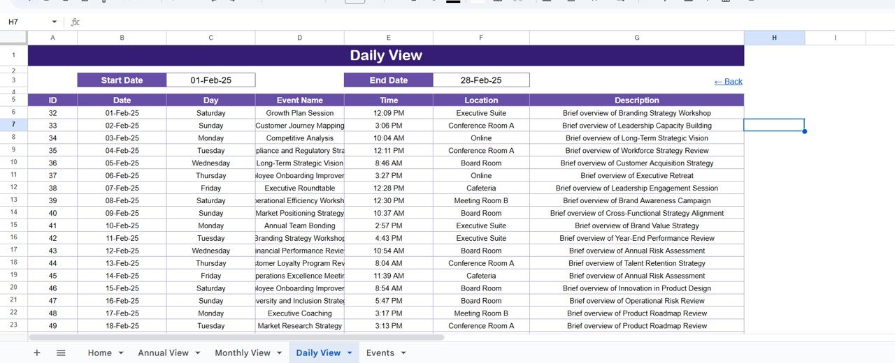This screenshot has width=895, height=363.
Task: Select column G by its header
Action: click(x=636, y=38)
